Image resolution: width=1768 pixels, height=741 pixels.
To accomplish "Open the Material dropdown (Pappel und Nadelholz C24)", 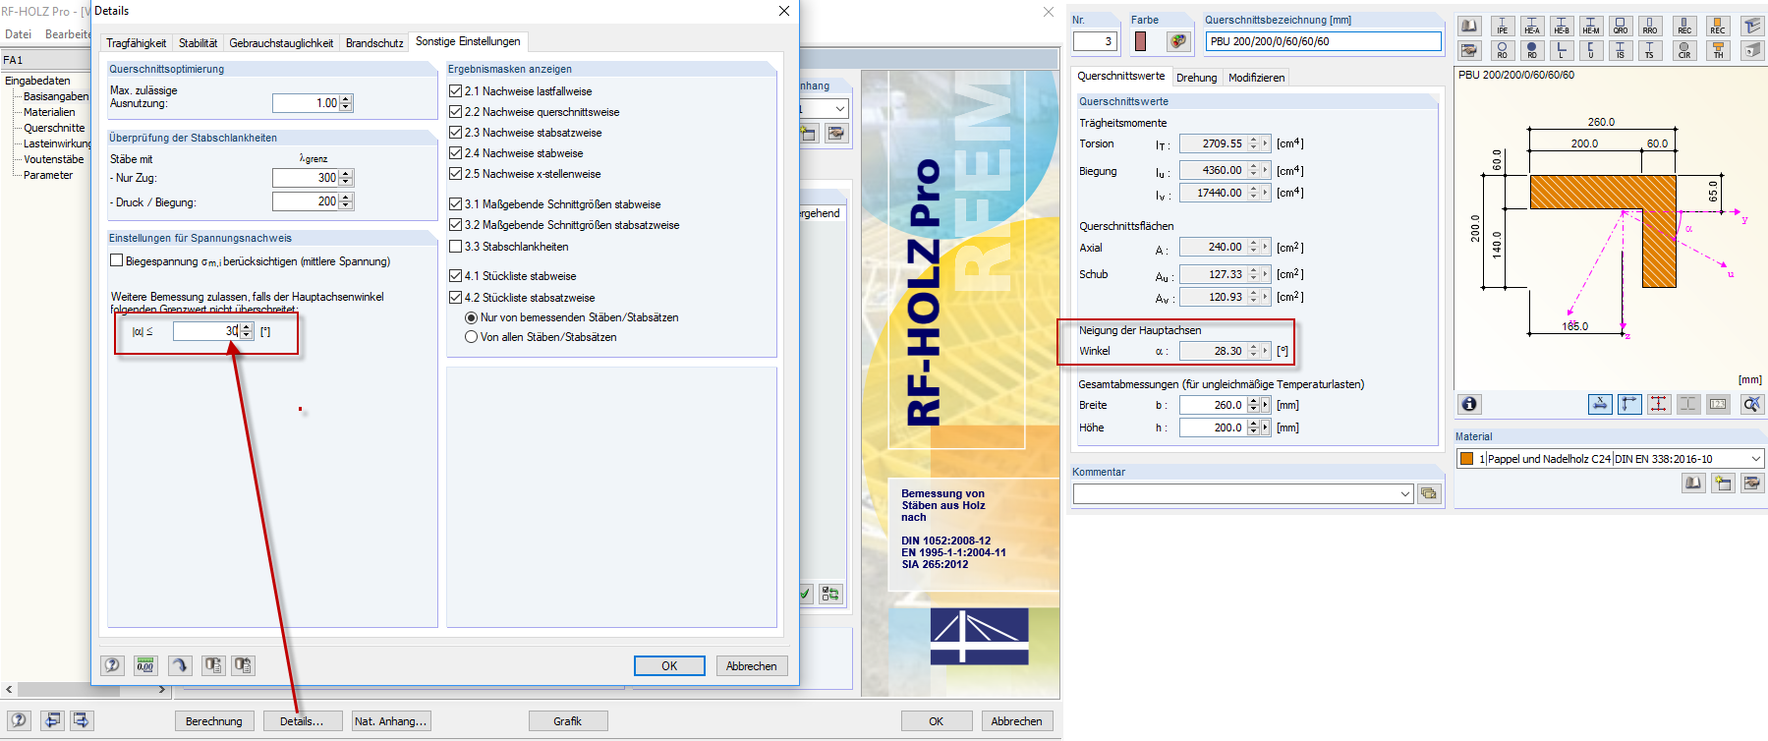I will [1756, 459].
